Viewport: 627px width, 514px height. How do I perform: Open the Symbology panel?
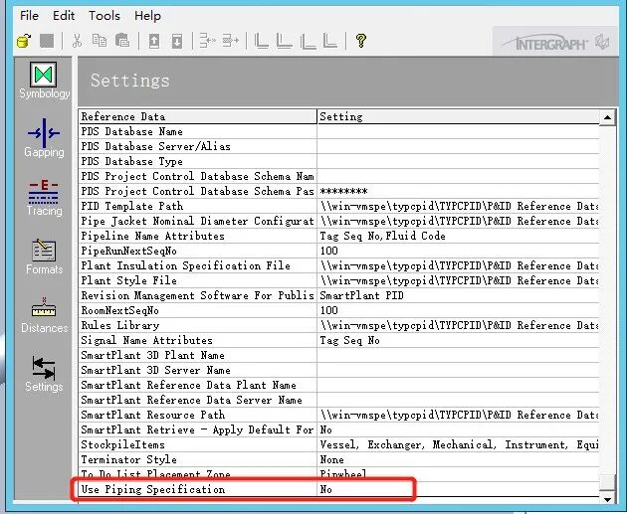tap(44, 81)
